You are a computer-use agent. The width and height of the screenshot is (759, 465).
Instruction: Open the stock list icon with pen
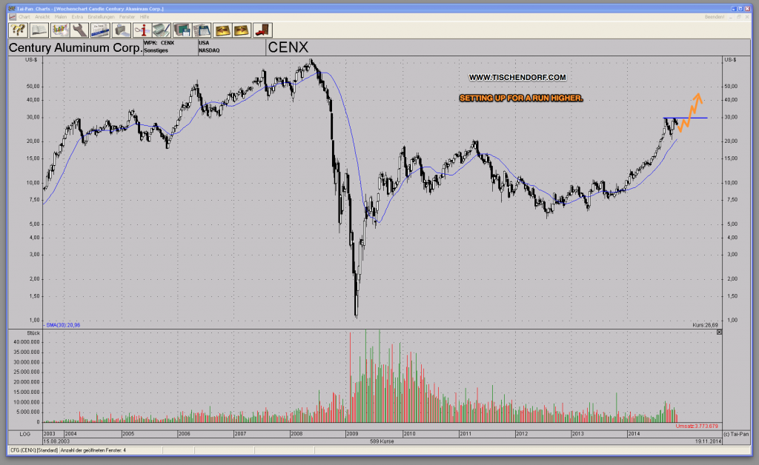(161, 30)
